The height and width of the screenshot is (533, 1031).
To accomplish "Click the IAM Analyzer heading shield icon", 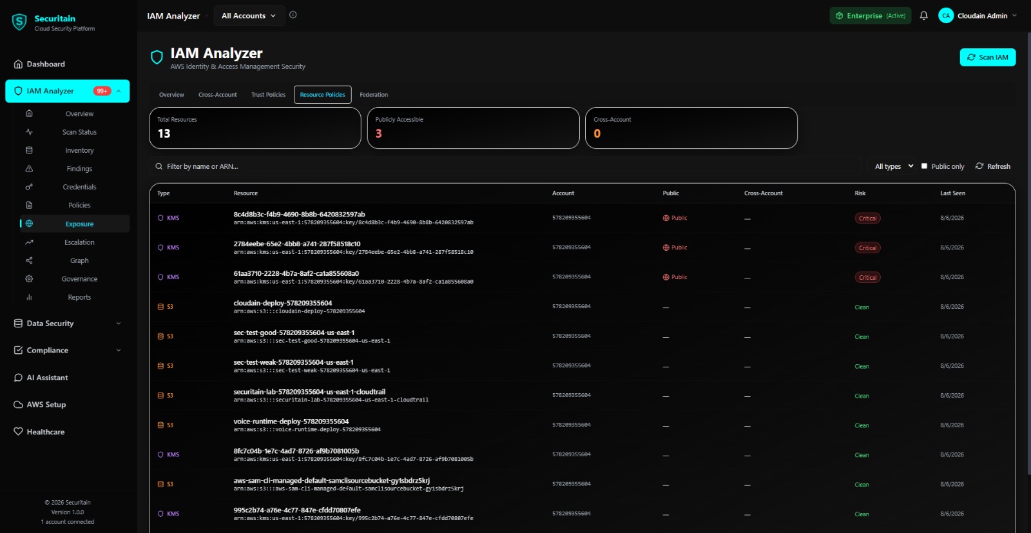I will pyautogui.click(x=157, y=57).
